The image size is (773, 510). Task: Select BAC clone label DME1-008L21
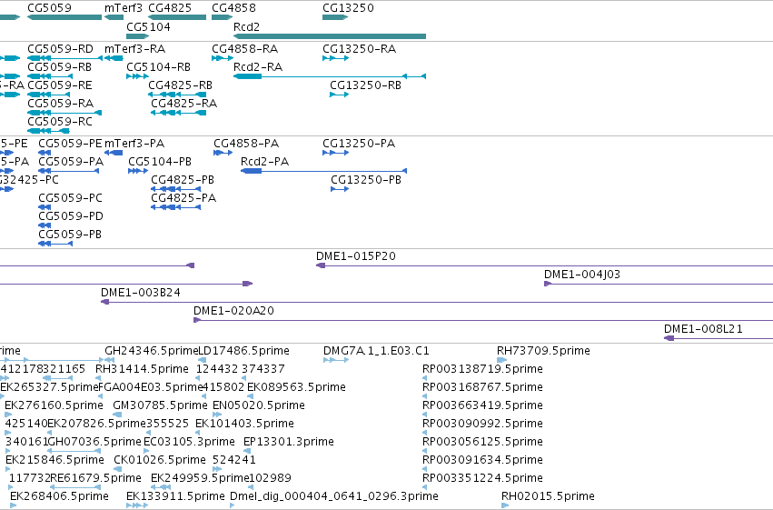point(703,329)
